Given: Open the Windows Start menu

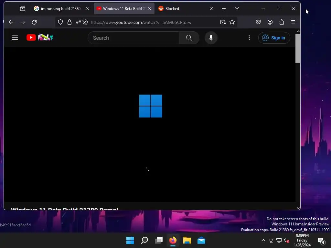Looking at the screenshot, I should click(130, 240).
